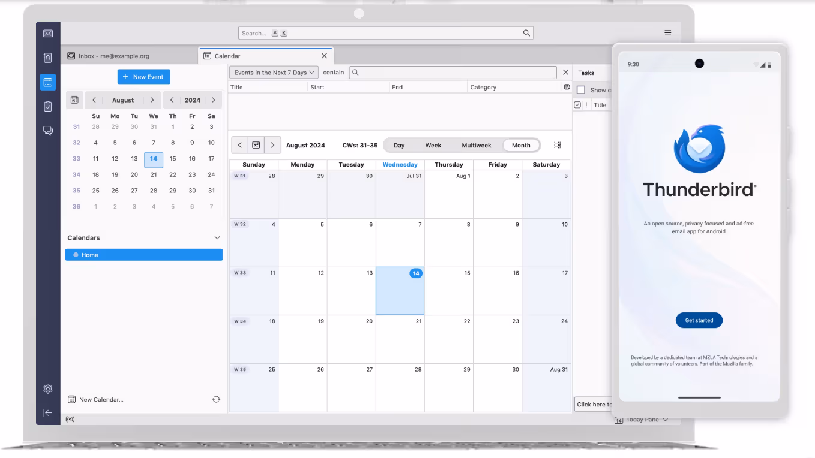The width and height of the screenshot is (815, 458).
Task: Go to next month in mini calendar
Action: [x=152, y=100]
